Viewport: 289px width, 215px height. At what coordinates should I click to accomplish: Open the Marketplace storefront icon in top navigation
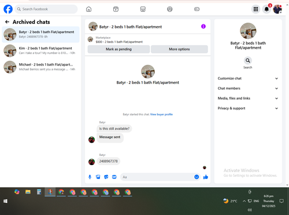point(143,9)
